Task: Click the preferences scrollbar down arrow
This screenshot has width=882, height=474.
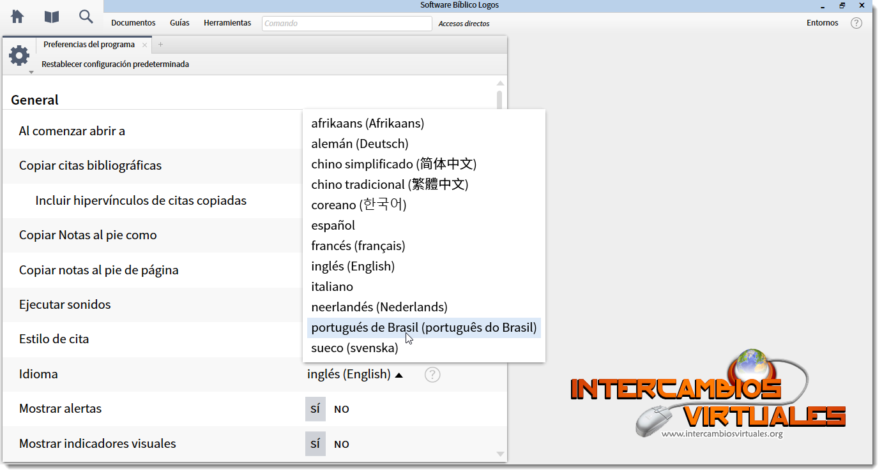Action: click(x=500, y=454)
